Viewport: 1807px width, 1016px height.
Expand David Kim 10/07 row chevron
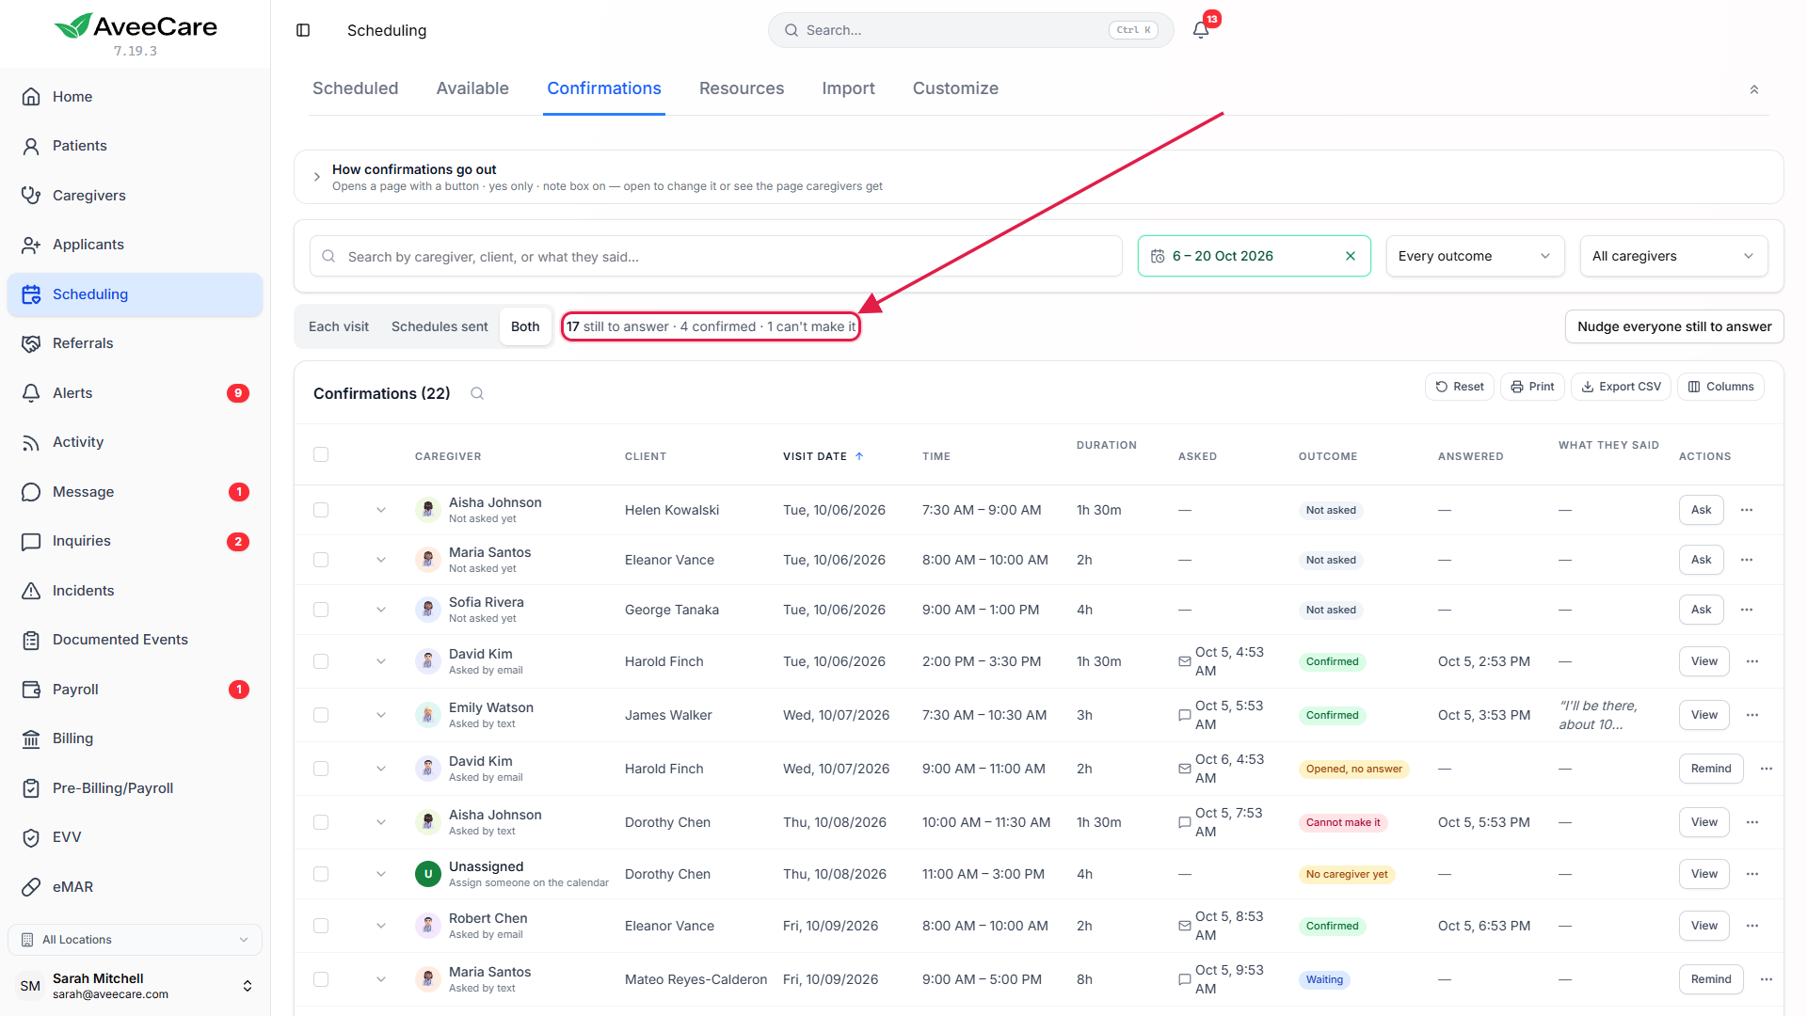[381, 769]
